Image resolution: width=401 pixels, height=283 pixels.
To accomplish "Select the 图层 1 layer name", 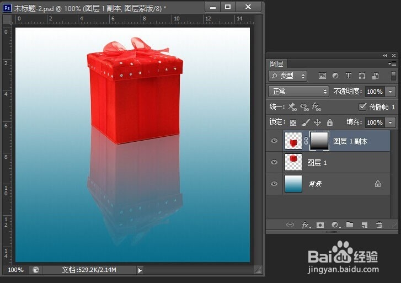I will (x=317, y=163).
